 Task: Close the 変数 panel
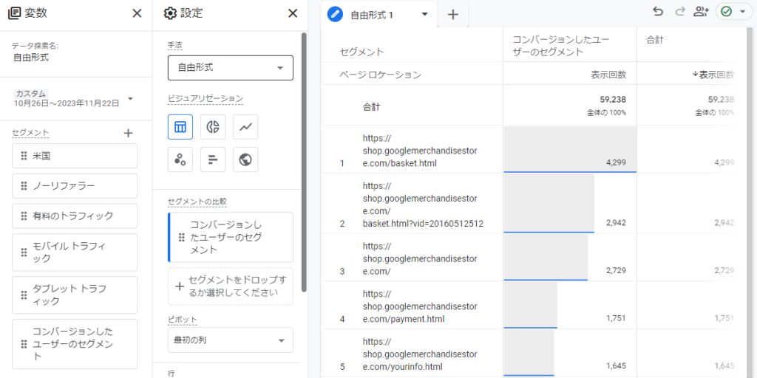(137, 13)
